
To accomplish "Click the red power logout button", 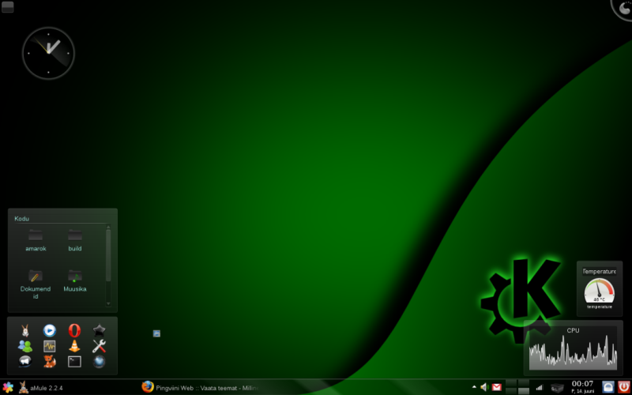I will (x=623, y=387).
